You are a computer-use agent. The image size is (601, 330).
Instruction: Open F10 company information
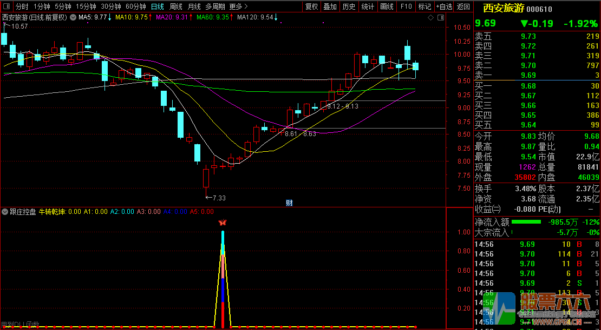pyautogui.click(x=406, y=6)
